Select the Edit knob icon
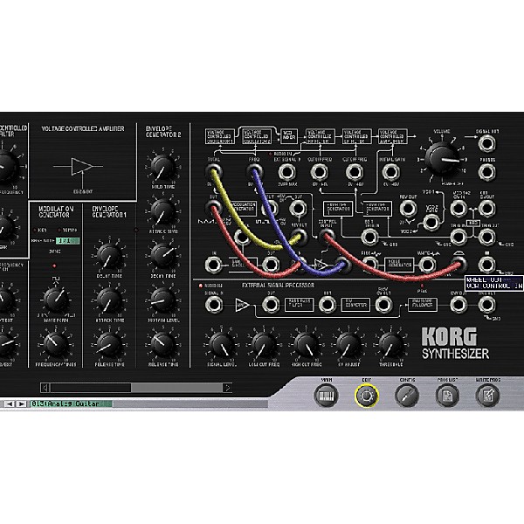This screenshot has width=524, height=524. (367, 396)
